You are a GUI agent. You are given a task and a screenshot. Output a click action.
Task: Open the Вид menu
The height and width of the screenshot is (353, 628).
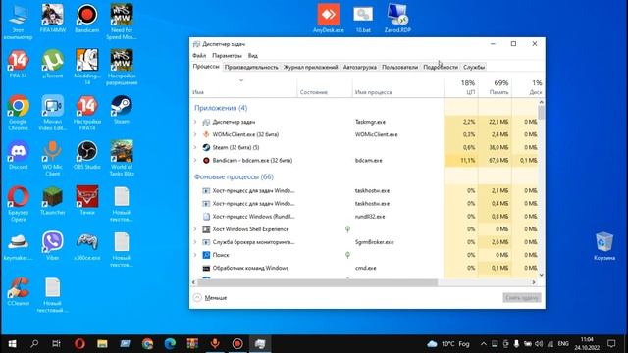tap(253, 56)
